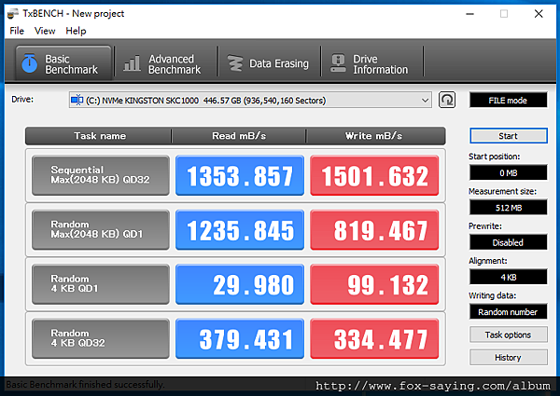
Task: Open the Alignment 4 KB selector
Action: click(509, 277)
